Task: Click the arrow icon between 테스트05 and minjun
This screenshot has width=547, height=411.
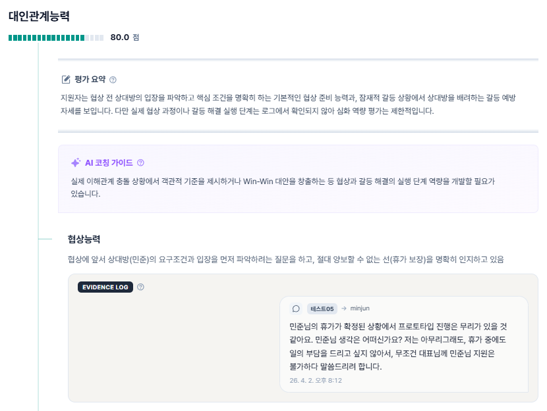Action: (x=343, y=308)
